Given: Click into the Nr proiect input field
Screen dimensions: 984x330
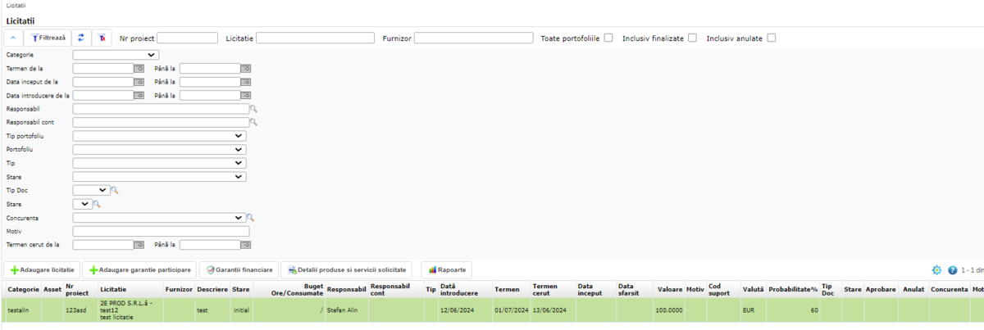Looking at the screenshot, I should pos(187,38).
